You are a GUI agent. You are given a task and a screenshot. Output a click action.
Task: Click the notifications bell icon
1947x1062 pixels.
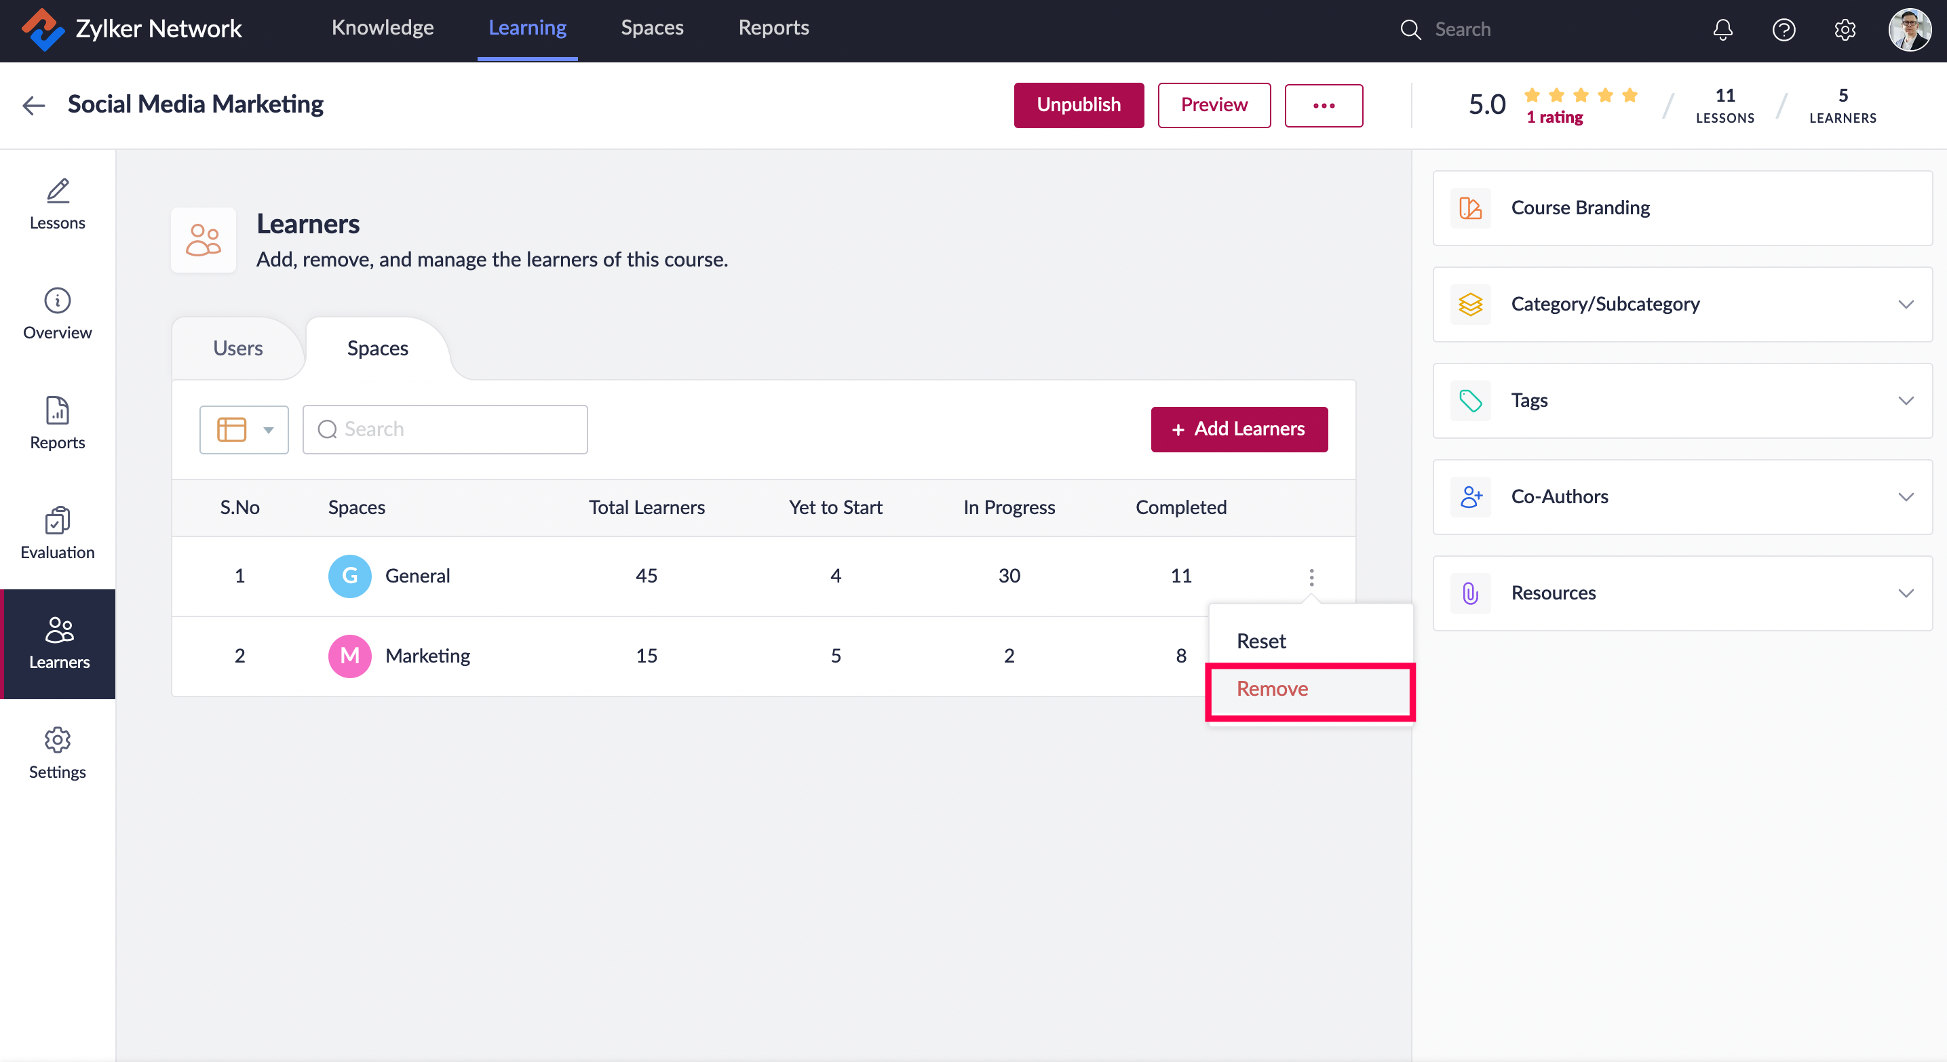(1722, 29)
